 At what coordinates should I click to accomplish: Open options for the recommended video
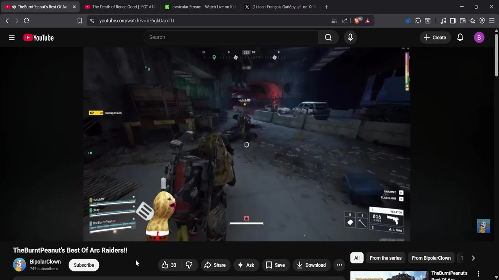pos(478,274)
